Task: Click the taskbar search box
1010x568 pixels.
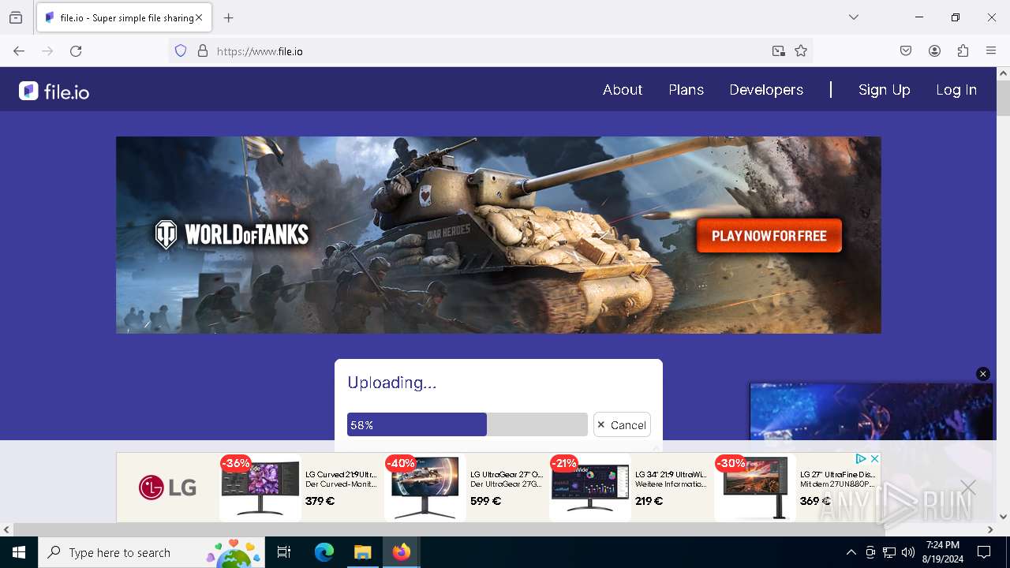Action: (151, 552)
